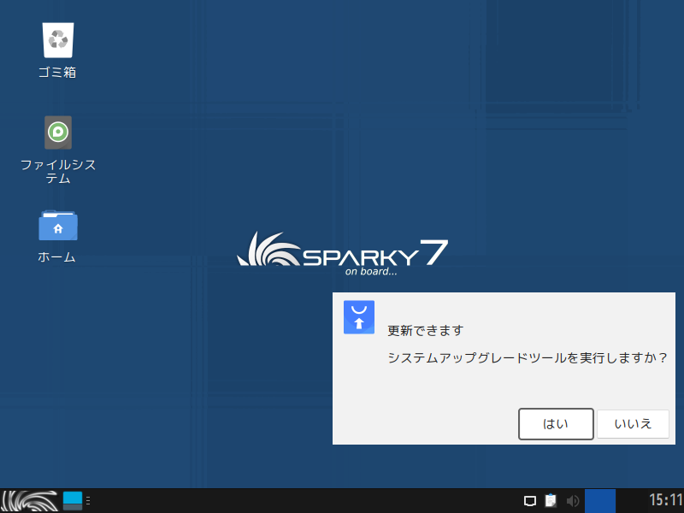The width and height of the screenshot is (684, 513).
Task: Click the taskbar separator handle dots
Action: tap(88, 501)
